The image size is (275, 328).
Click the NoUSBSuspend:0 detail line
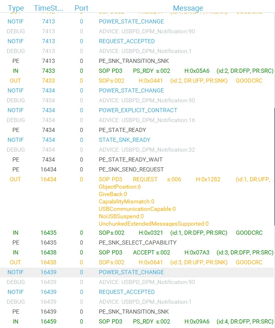click(x=121, y=216)
